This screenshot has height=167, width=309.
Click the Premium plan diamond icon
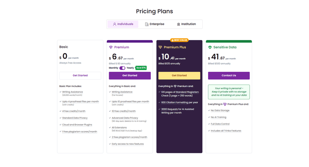(x=111, y=47)
